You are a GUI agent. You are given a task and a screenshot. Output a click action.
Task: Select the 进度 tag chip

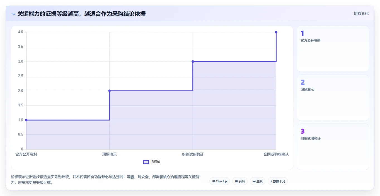pos(258,181)
